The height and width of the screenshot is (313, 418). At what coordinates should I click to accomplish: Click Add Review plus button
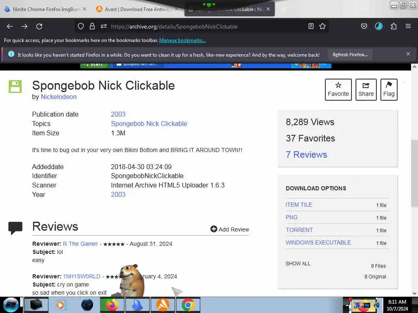pos(229,229)
